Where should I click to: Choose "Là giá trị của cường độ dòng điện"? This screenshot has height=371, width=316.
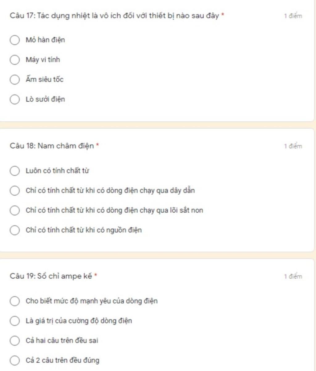coord(15,321)
